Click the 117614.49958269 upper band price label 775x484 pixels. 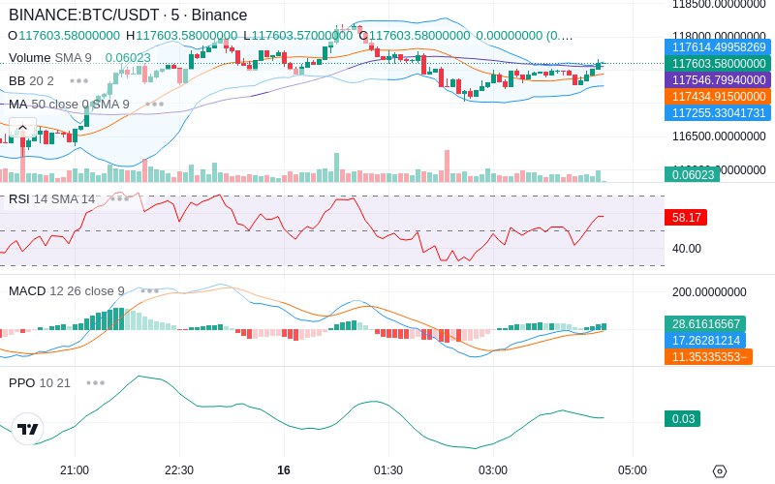click(718, 47)
